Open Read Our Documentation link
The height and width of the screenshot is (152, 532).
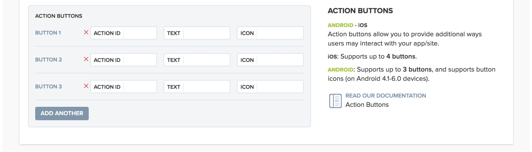coord(386,96)
